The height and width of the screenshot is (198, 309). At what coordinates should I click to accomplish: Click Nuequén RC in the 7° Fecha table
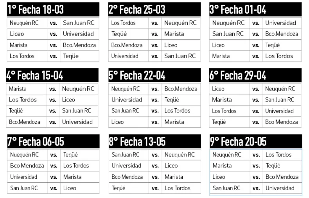(x=24, y=155)
